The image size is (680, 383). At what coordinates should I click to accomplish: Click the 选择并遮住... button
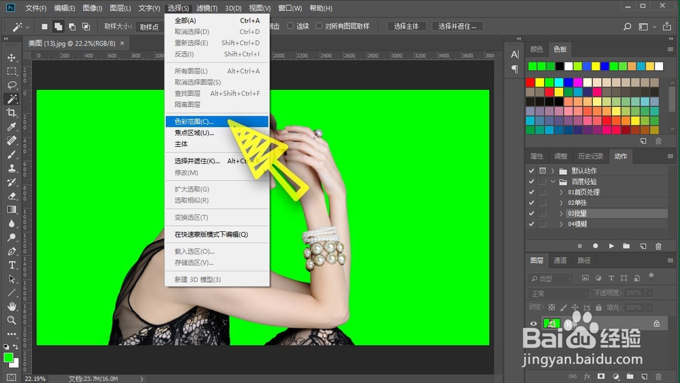[x=457, y=26]
